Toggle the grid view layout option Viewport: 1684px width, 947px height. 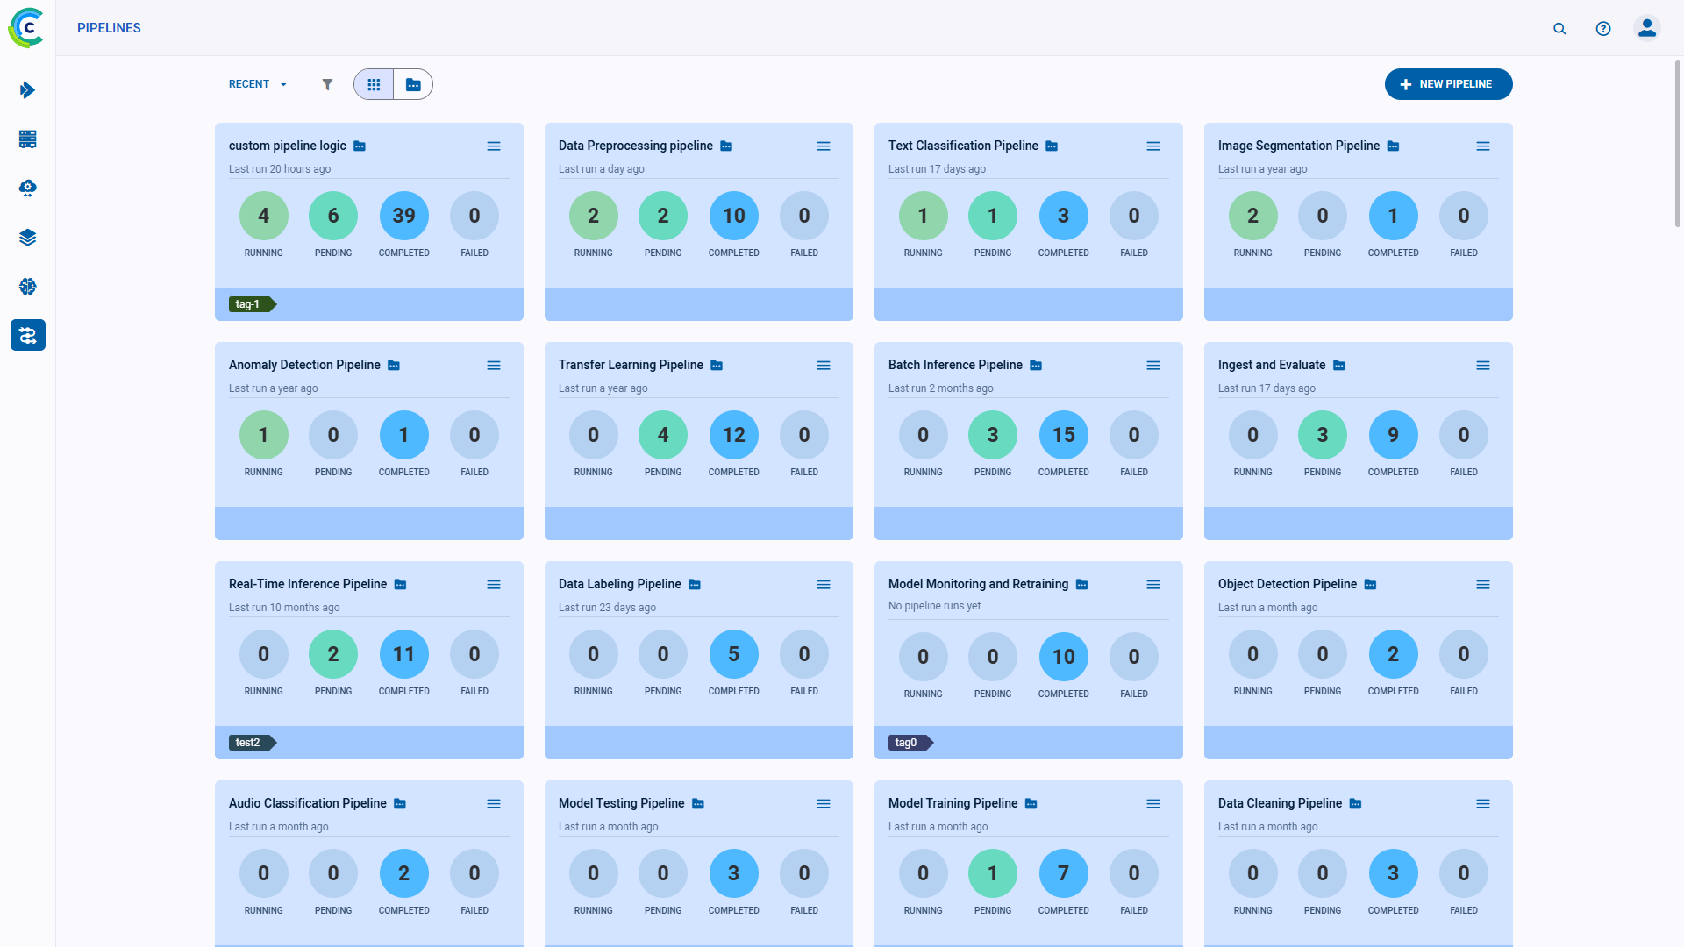pyautogui.click(x=374, y=84)
